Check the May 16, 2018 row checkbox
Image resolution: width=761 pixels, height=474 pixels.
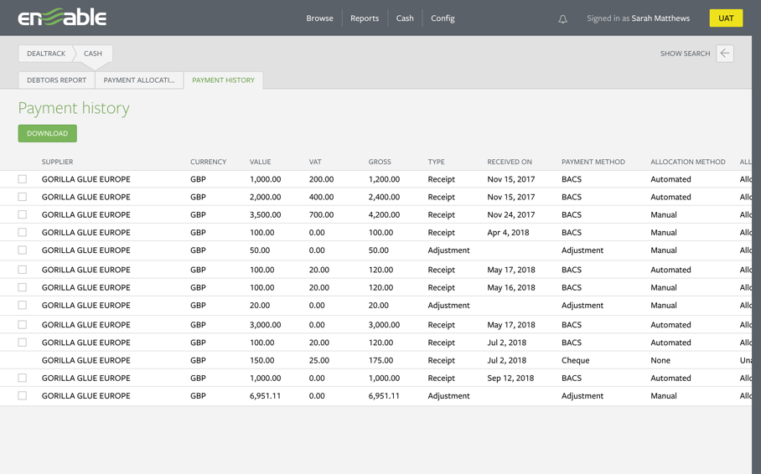pos(23,287)
